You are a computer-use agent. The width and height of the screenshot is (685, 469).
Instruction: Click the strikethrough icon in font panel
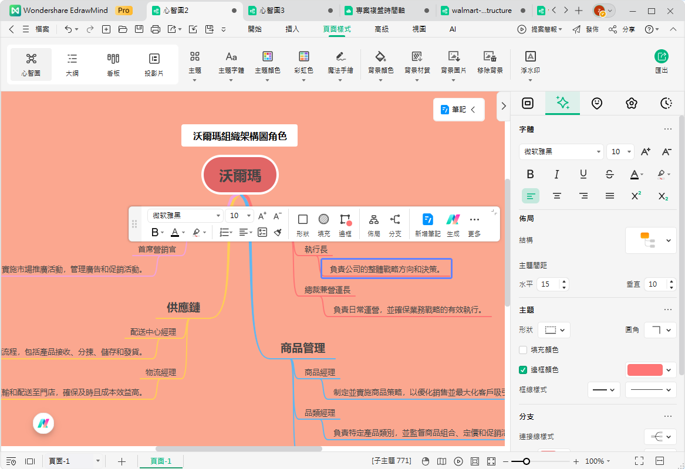pos(609,174)
